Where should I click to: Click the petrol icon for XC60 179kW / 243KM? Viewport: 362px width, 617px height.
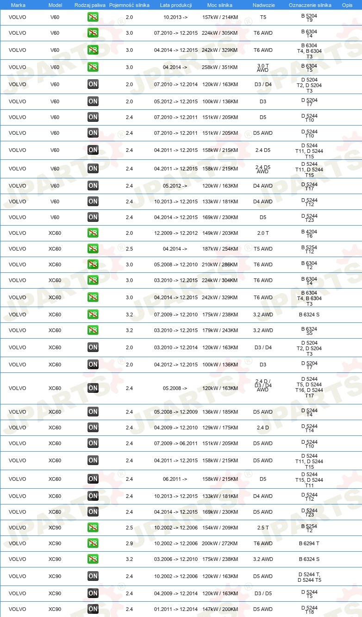pos(93,330)
